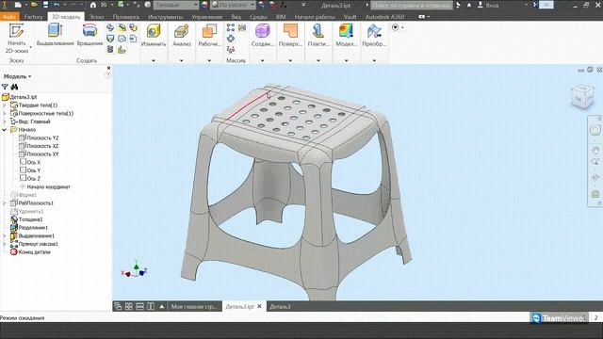The image size is (603, 339).
Task: Open the Рабочие features panel
Action: (x=209, y=36)
